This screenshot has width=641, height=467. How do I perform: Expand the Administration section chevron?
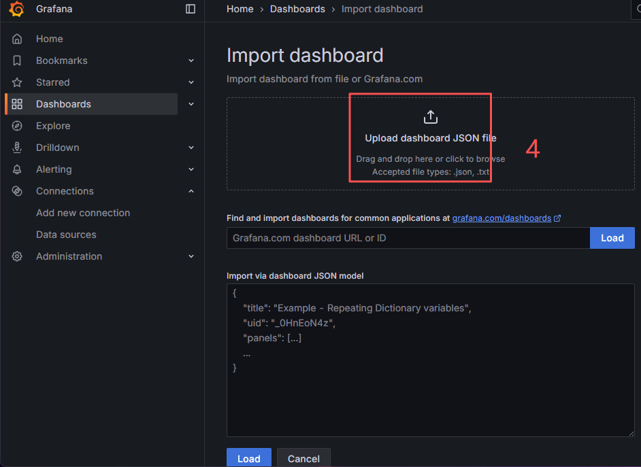(191, 256)
